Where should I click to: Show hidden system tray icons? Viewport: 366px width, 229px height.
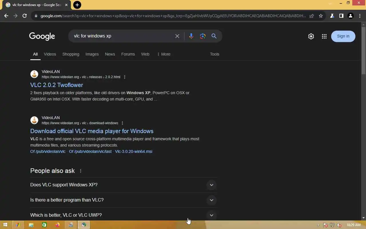[x=319, y=225]
